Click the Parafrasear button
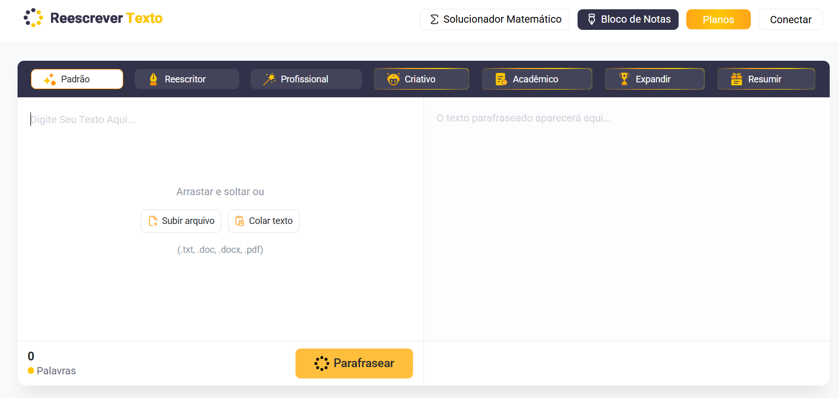This screenshot has height=398, width=839. click(354, 364)
